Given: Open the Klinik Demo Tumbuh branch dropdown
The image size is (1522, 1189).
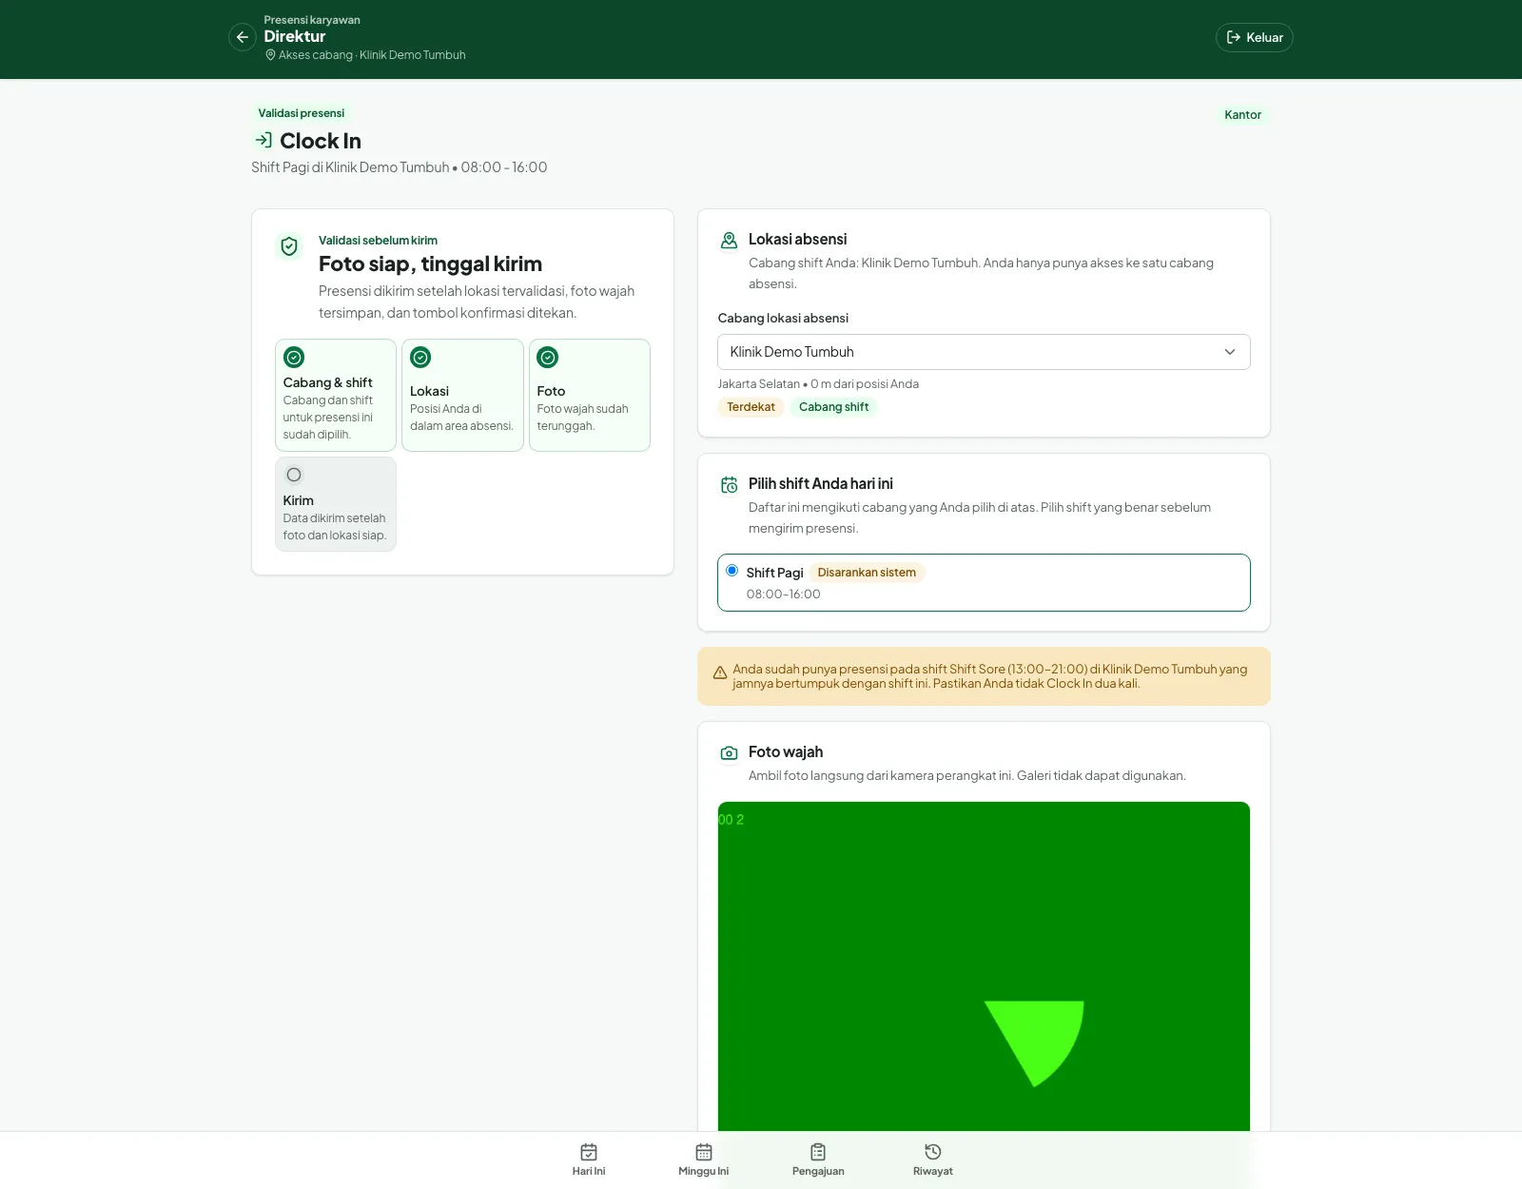Looking at the screenshot, I should point(984,352).
